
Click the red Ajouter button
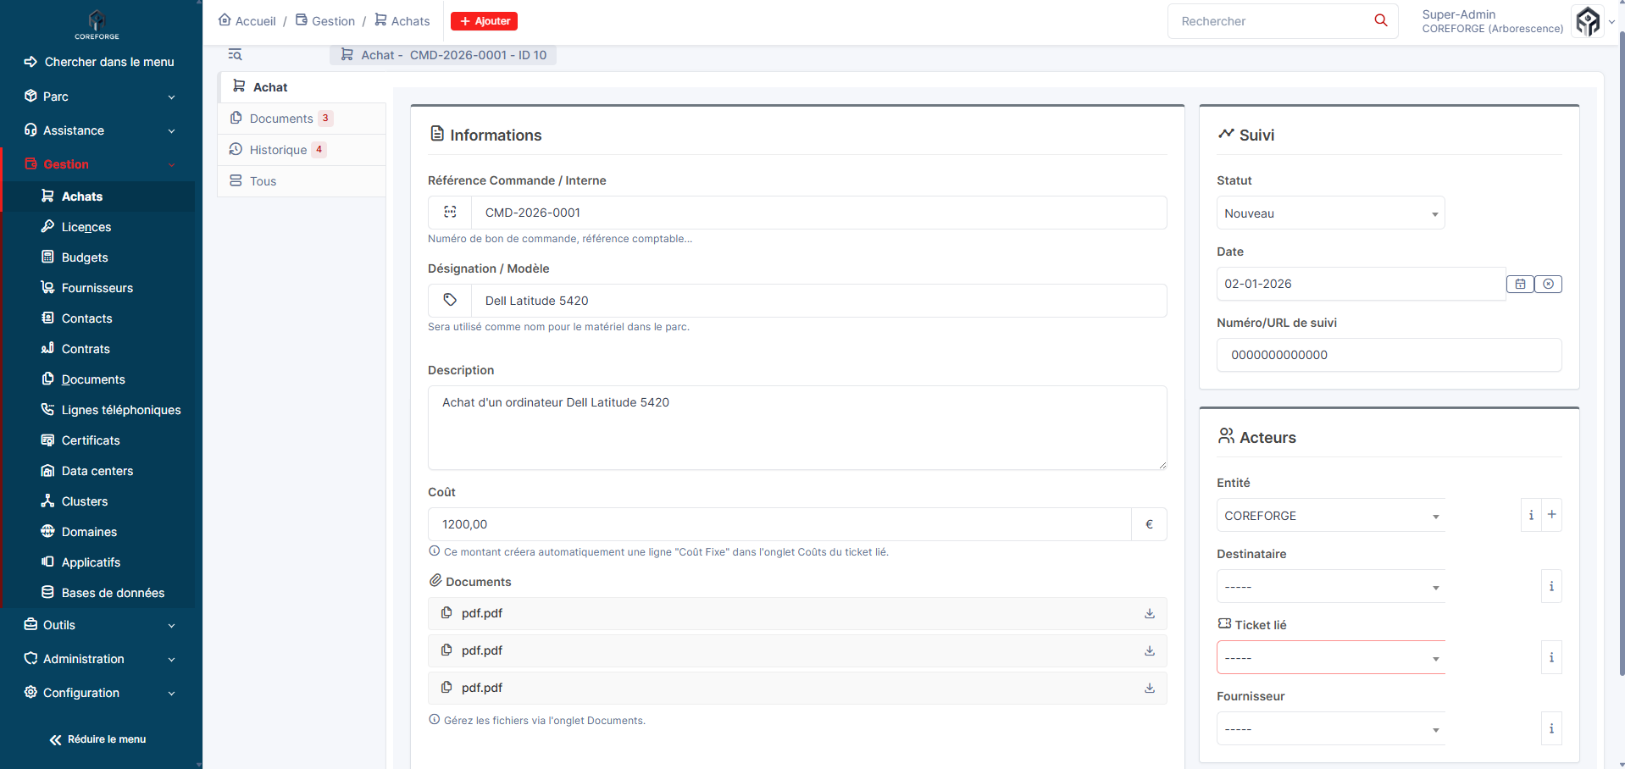pyautogui.click(x=484, y=21)
